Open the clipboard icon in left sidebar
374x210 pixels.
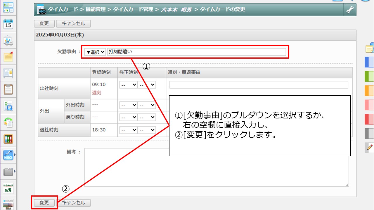coord(8,89)
